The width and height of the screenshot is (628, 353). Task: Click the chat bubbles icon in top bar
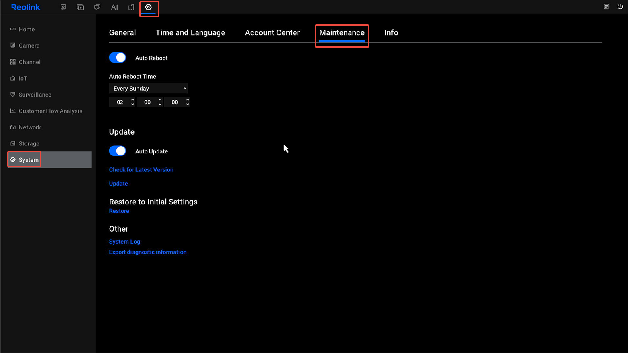coord(97,7)
